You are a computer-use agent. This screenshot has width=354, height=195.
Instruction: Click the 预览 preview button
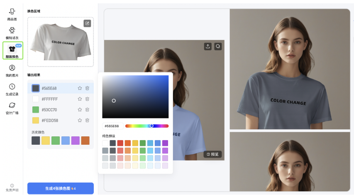coord(212,154)
